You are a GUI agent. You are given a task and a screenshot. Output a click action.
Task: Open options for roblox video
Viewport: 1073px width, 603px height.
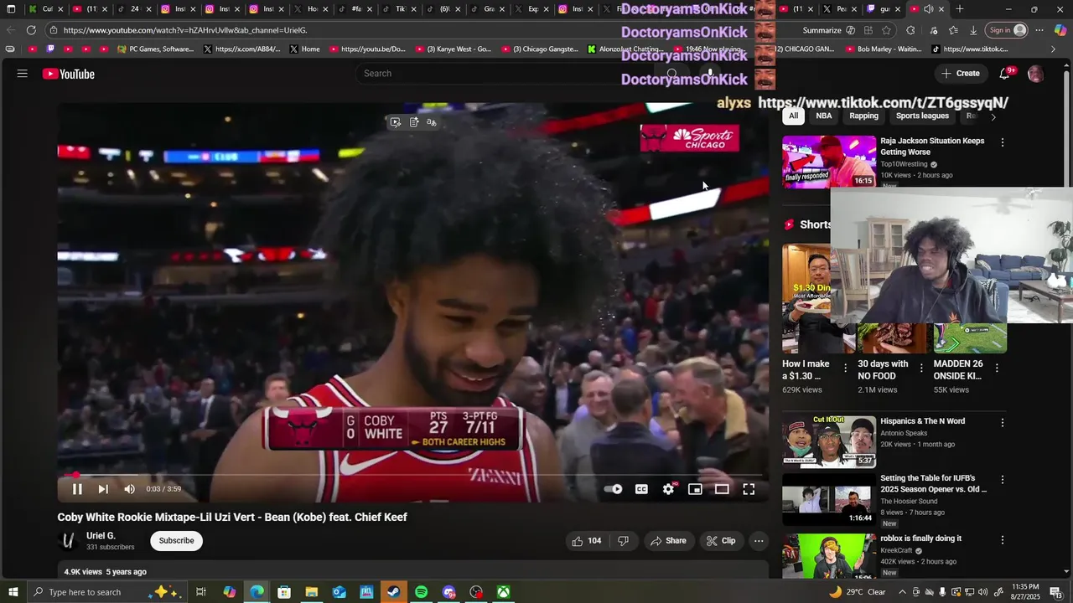click(x=1003, y=540)
